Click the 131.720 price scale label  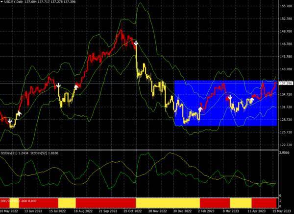point(286,107)
